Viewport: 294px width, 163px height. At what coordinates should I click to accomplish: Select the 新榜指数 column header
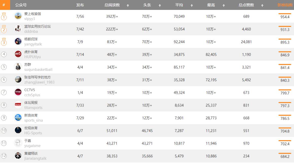pos(285,5)
